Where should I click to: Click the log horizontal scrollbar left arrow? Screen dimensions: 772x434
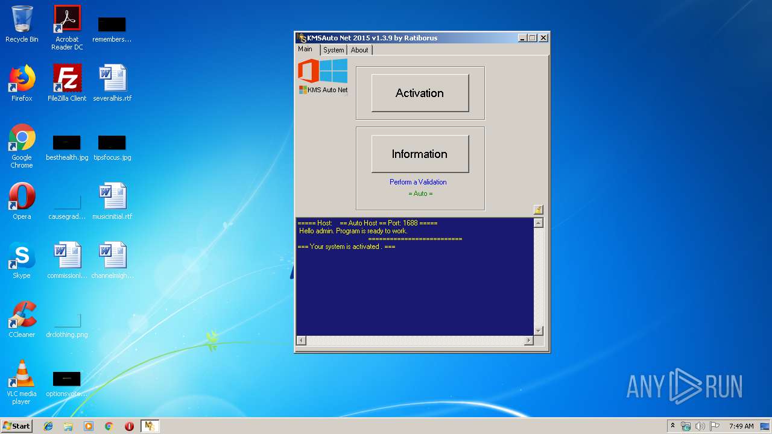[x=301, y=341]
